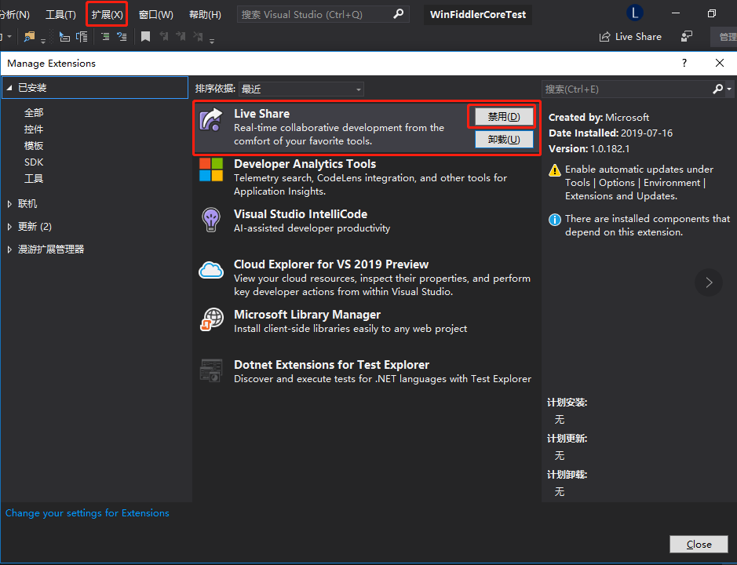
Task: Select the SDK category in sidebar
Action: (x=33, y=162)
